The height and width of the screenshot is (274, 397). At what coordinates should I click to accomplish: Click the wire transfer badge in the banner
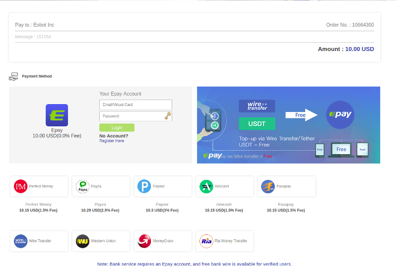coord(257,106)
